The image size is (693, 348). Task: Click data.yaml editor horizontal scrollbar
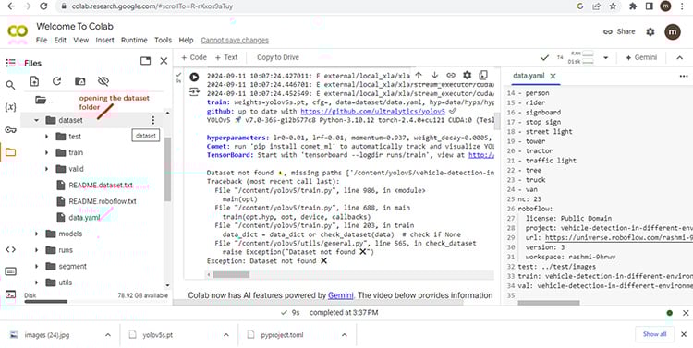tap(549, 303)
